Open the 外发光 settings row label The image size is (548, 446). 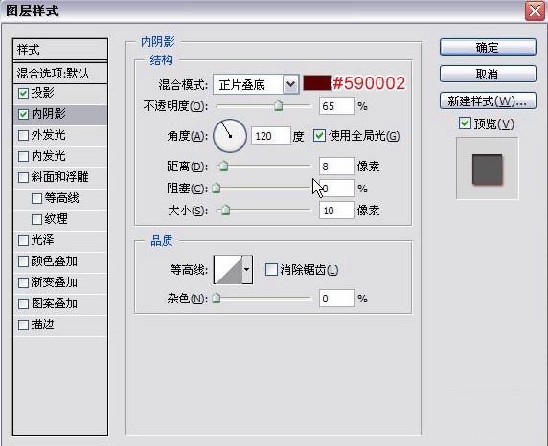coord(49,135)
